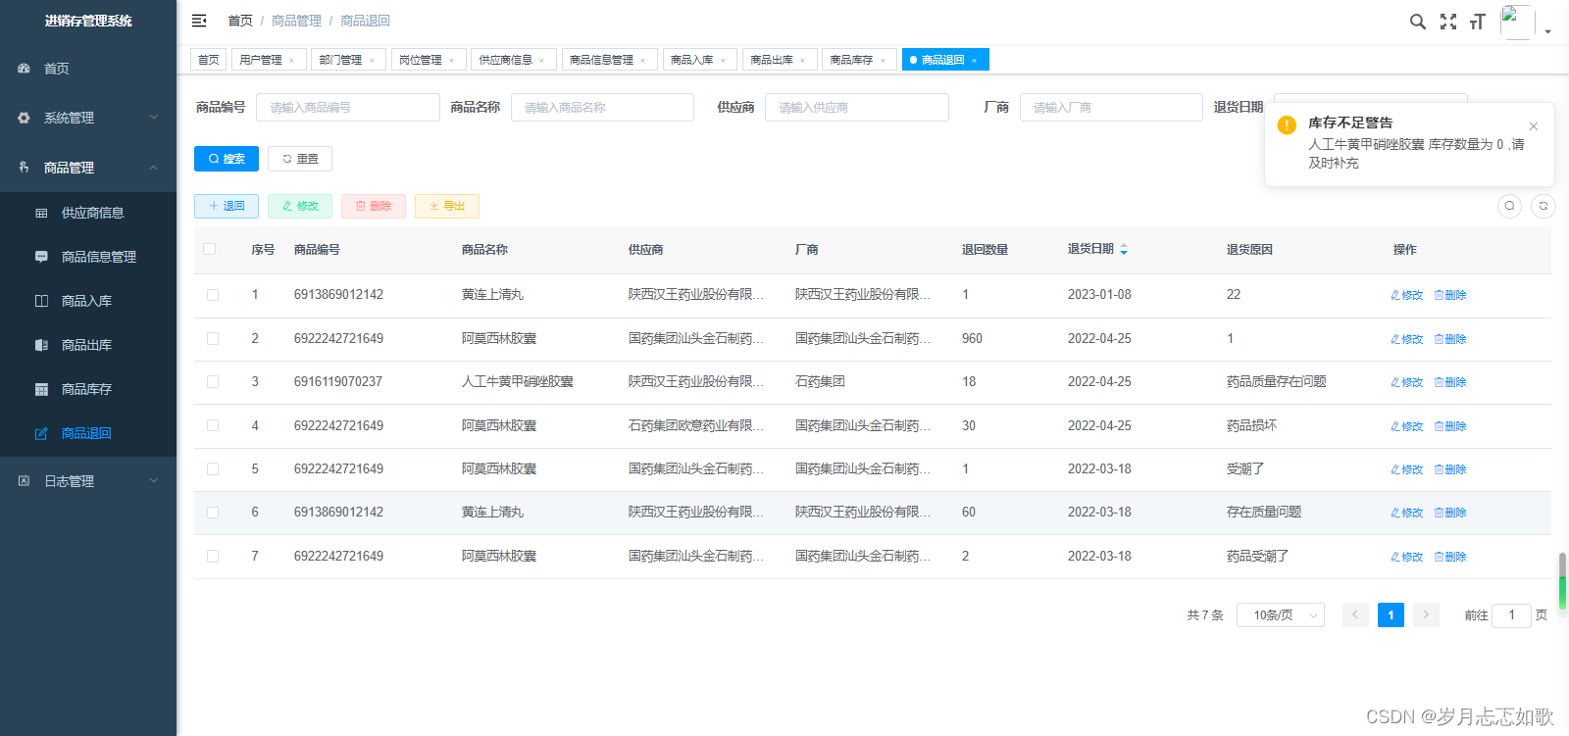Expand 系统管理 sidebar menu
This screenshot has height=736, width=1569.
[88, 118]
